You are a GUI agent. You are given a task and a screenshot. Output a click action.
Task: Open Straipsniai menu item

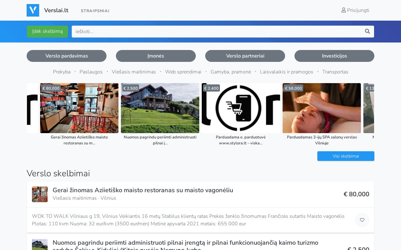(x=95, y=11)
